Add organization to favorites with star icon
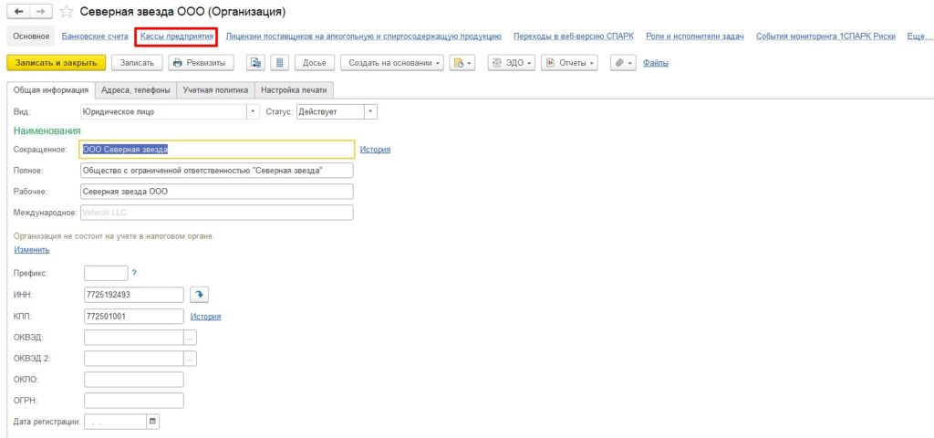934x438 pixels. click(65, 13)
